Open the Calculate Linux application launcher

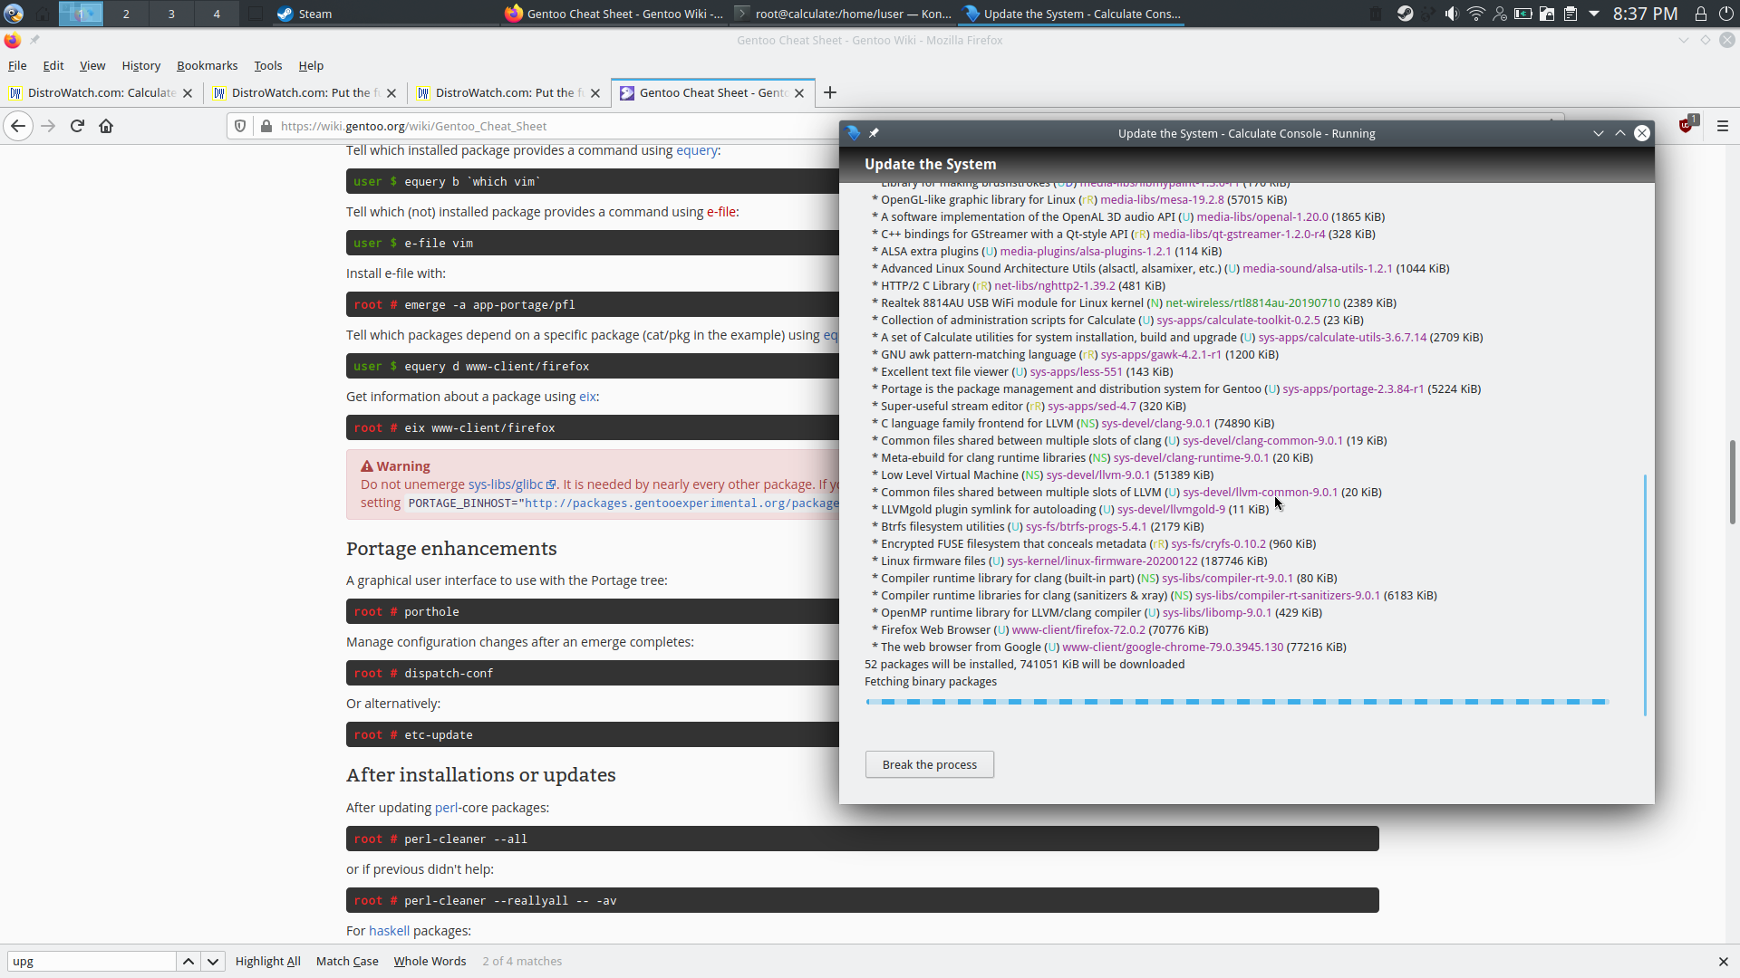(14, 14)
